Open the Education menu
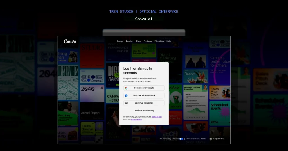 (x=159, y=41)
